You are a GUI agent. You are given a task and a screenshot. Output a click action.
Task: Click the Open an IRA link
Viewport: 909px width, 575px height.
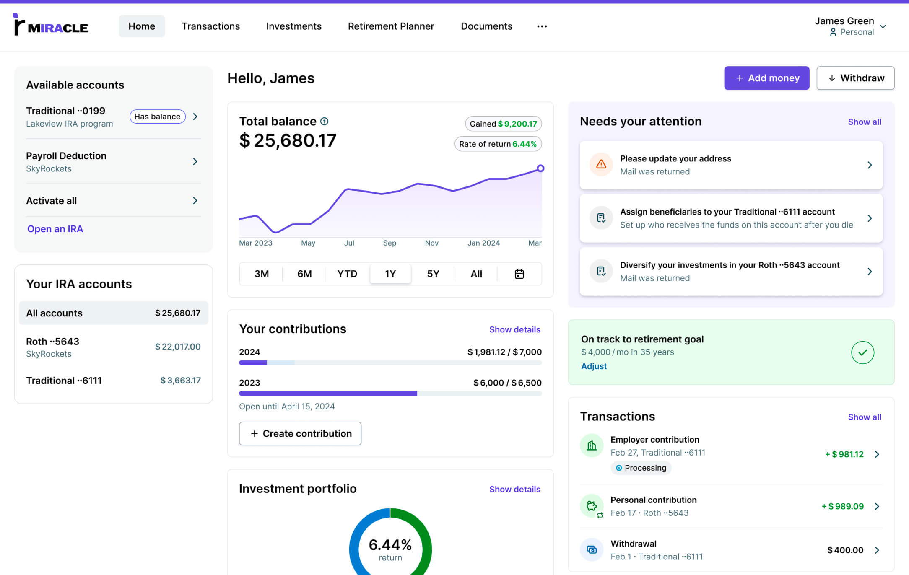(55, 229)
